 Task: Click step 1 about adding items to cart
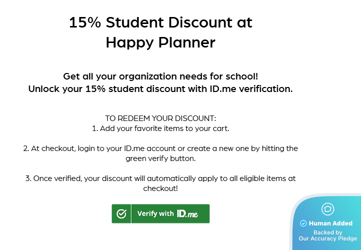160,128
